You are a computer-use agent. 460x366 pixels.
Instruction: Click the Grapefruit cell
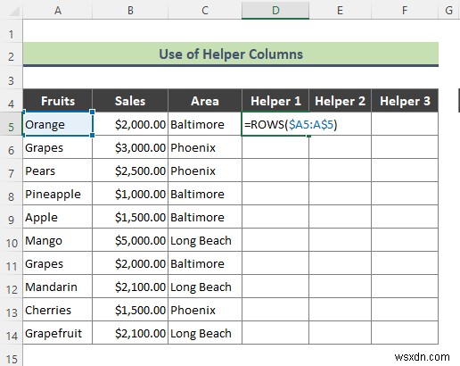pos(58,333)
